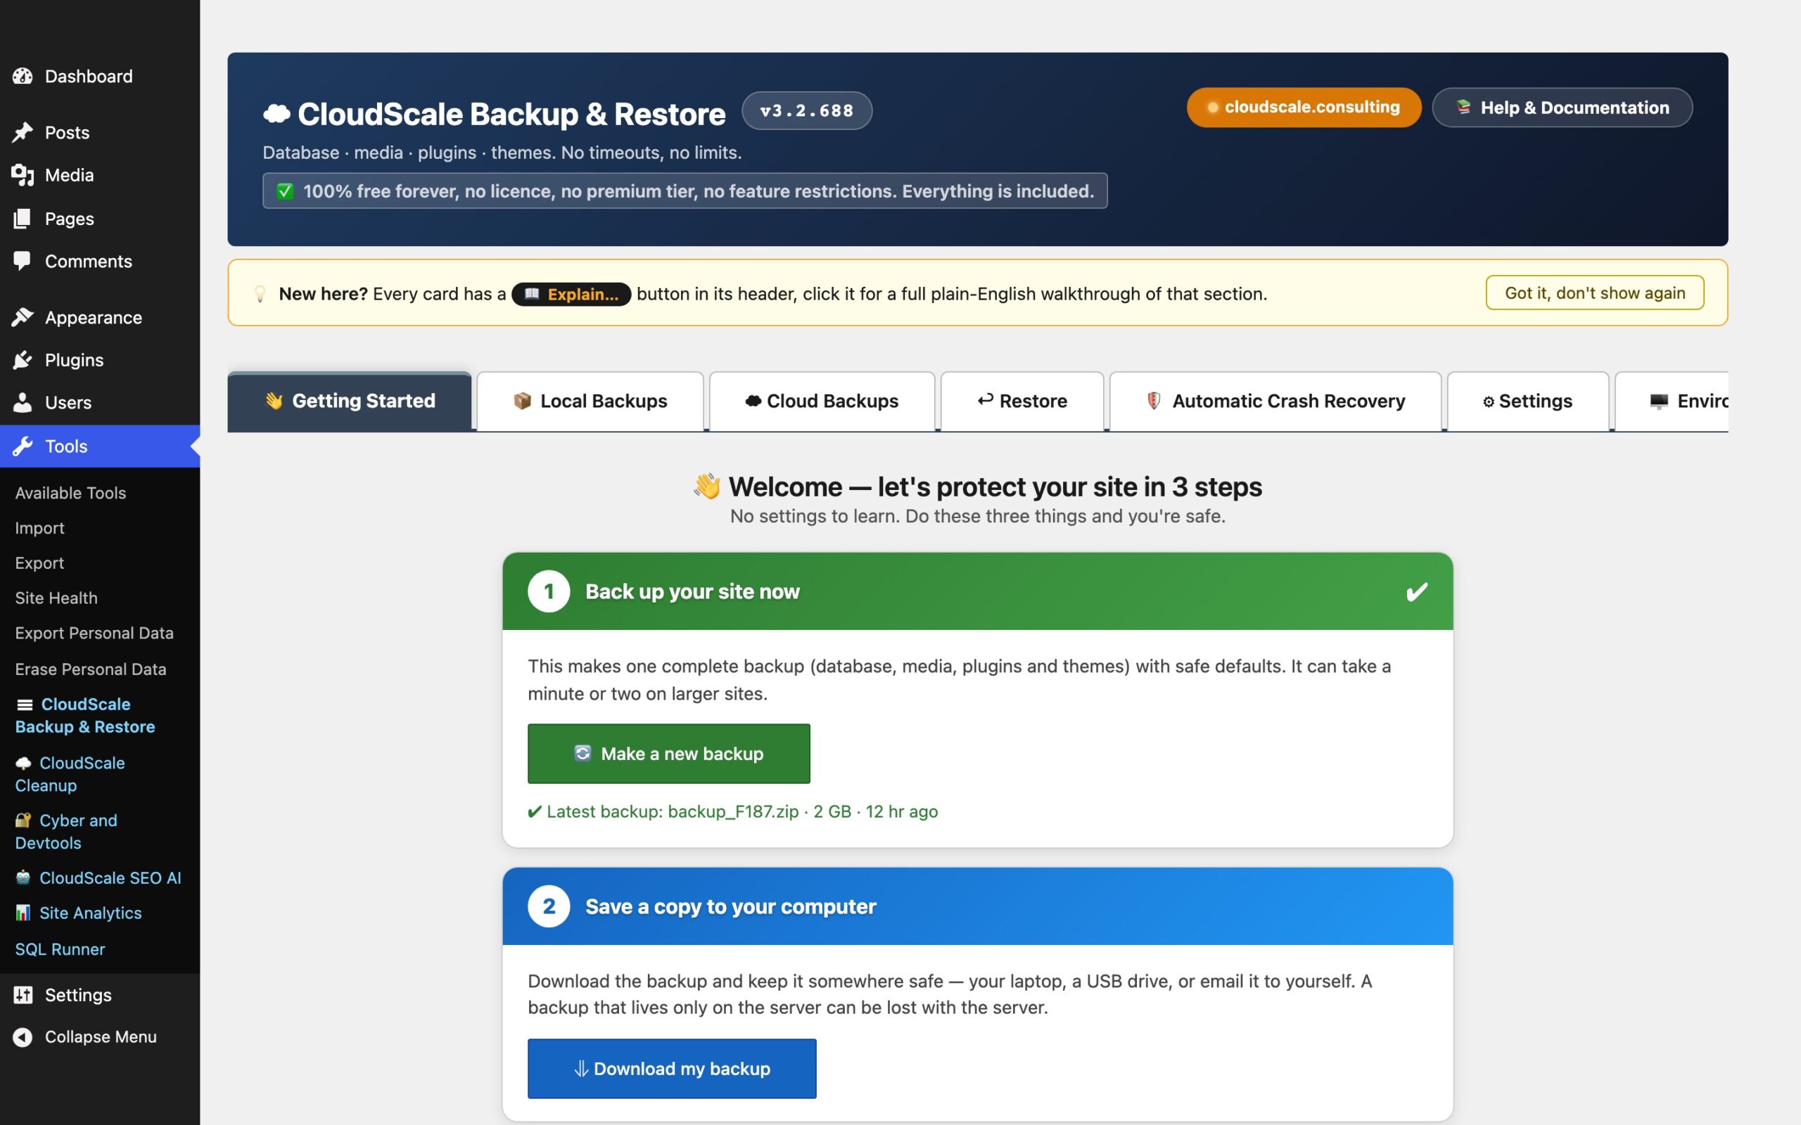Click the return arrow icon on Restore tab
Image resolution: width=1801 pixels, height=1125 pixels.
click(986, 399)
